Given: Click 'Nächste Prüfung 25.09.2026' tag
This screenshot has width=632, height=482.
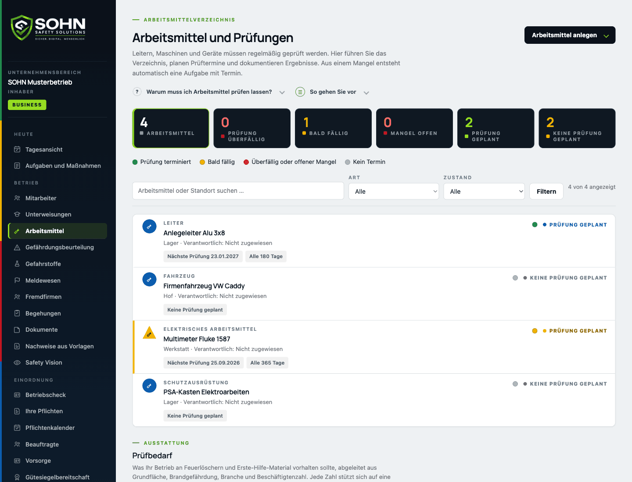Looking at the screenshot, I should [x=203, y=363].
